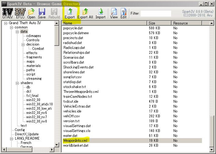The image size is (216, 154).
Task: Select the worldblanket.dat file
Action: (x=76, y=145)
